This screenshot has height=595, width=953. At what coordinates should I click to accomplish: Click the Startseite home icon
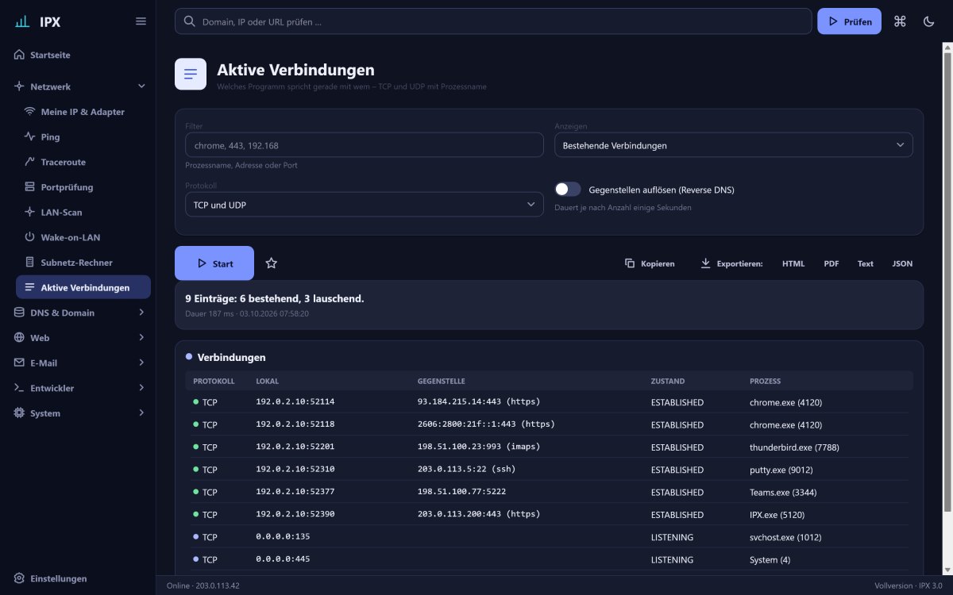(20, 56)
